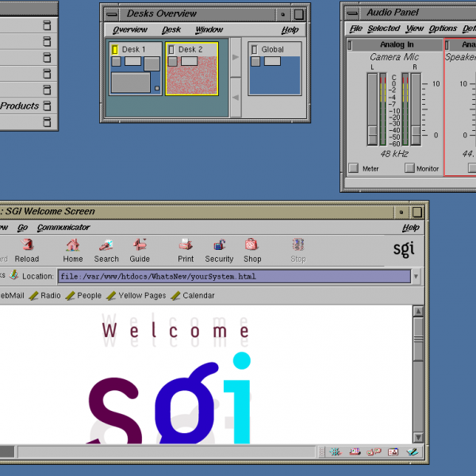Click the Address Book icon in component bar
This screenshot has width=476, height=476.
click(393, 452)
